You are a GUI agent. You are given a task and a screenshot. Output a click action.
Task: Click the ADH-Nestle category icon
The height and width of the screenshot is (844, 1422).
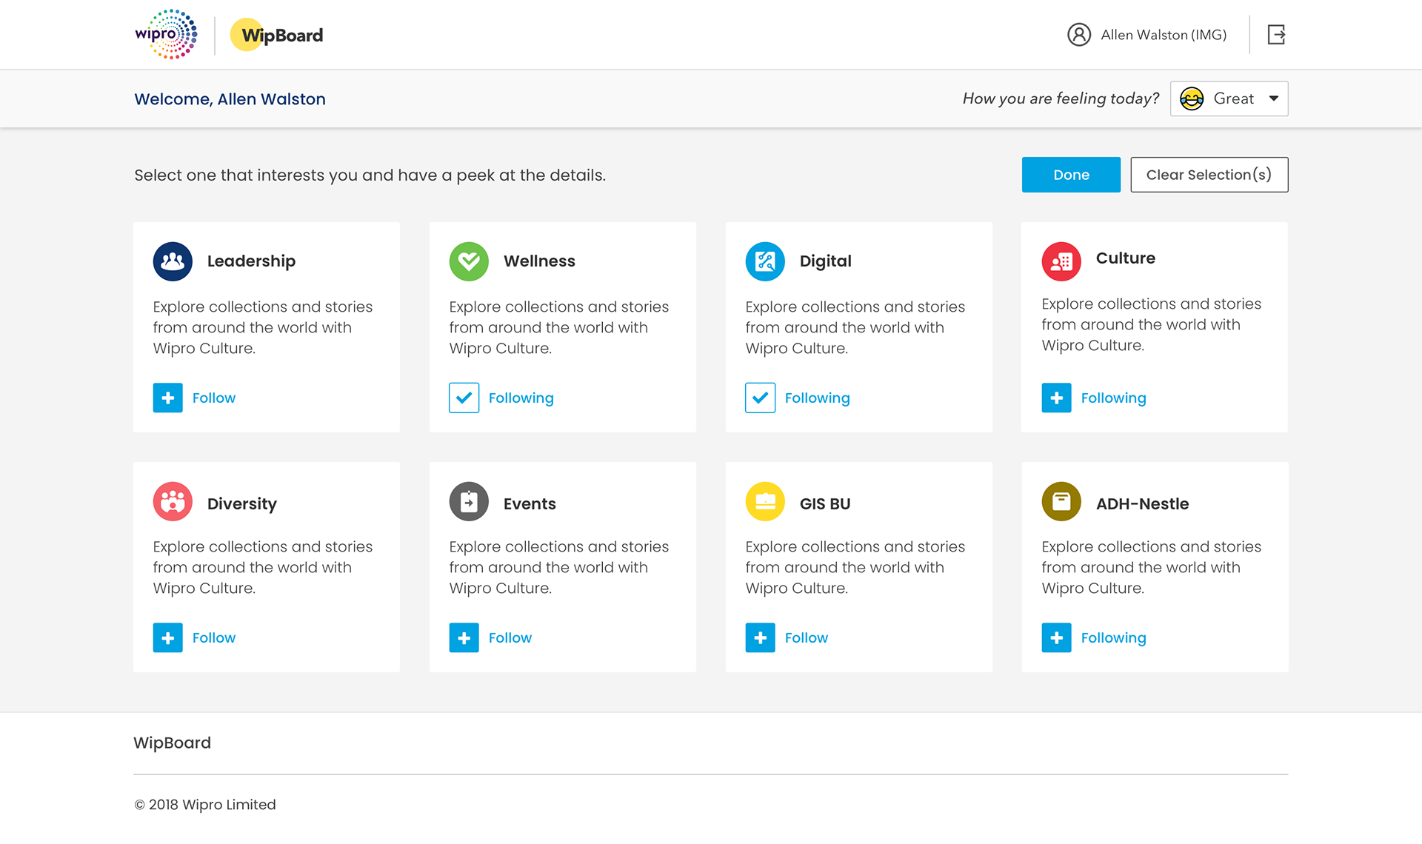pyautogui.click(x=1061, y=501)
